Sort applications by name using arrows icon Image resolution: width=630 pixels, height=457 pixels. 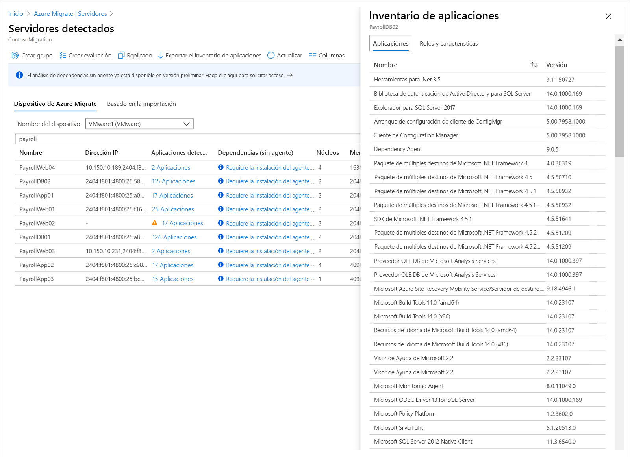534,65
